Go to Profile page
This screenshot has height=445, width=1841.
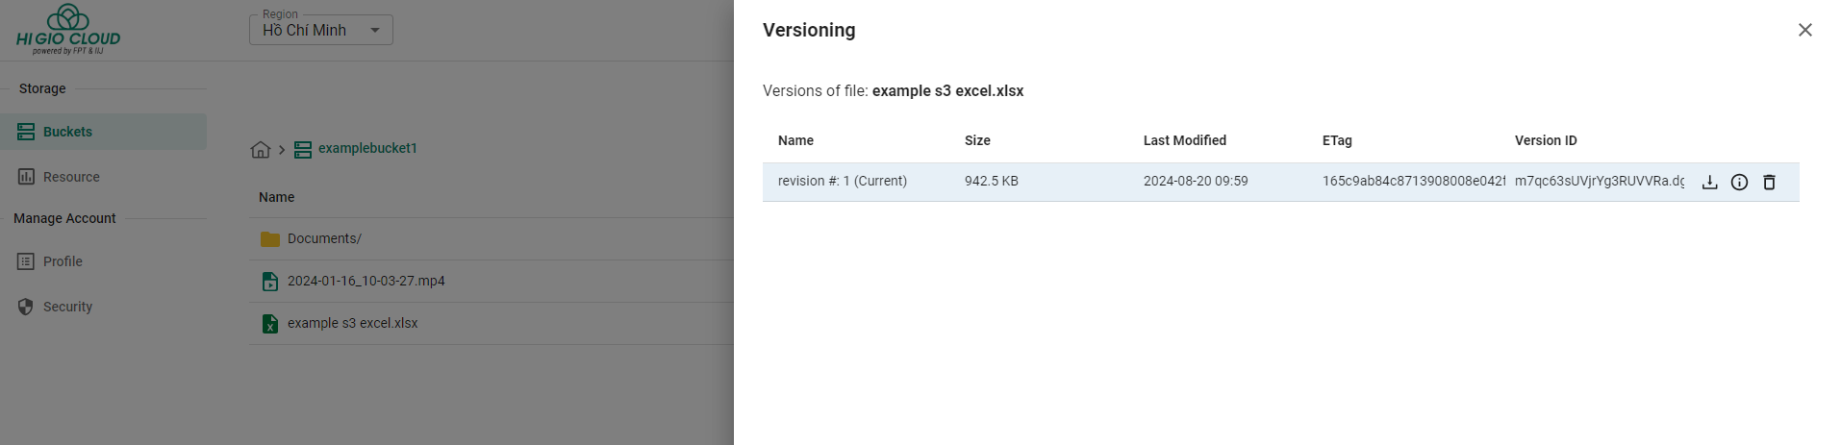click(x=63, y=261)
